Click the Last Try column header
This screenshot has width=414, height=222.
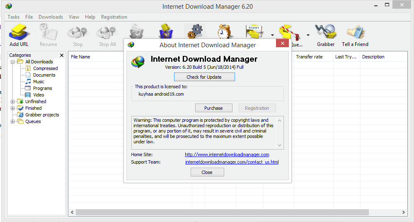pyautogui.click(x=346, y=57)
